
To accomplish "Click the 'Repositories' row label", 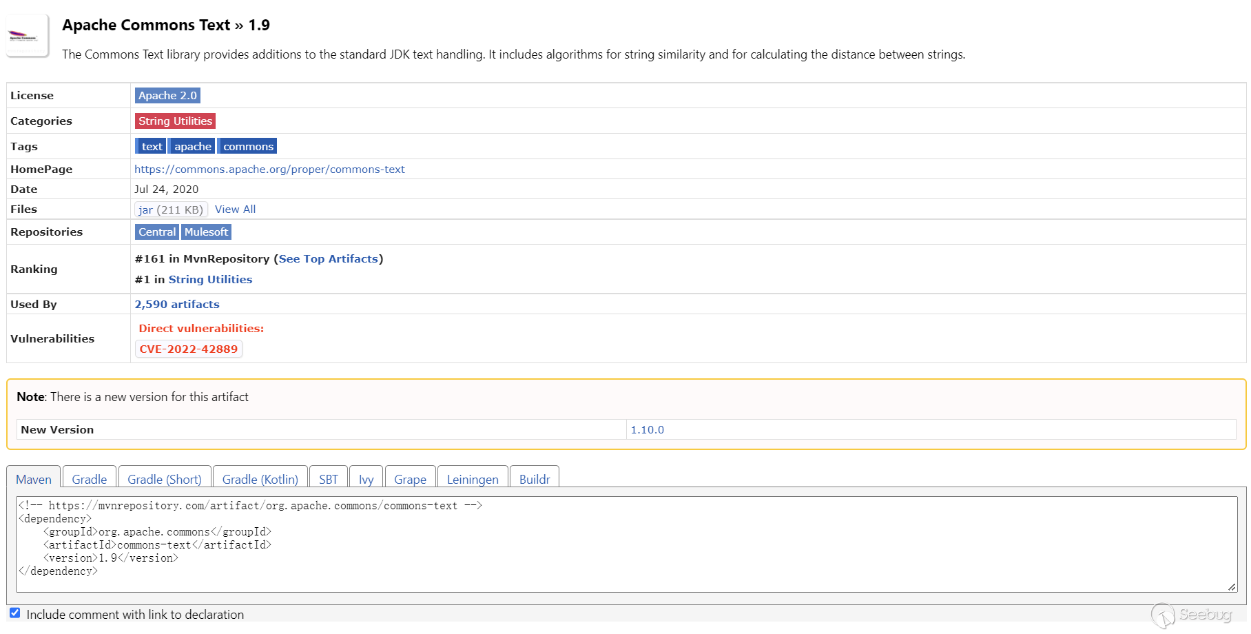I will click(x=46, y=232).
